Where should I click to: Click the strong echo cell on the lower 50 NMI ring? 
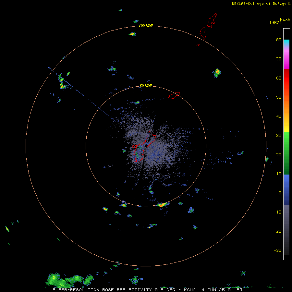tap(163, 205)
